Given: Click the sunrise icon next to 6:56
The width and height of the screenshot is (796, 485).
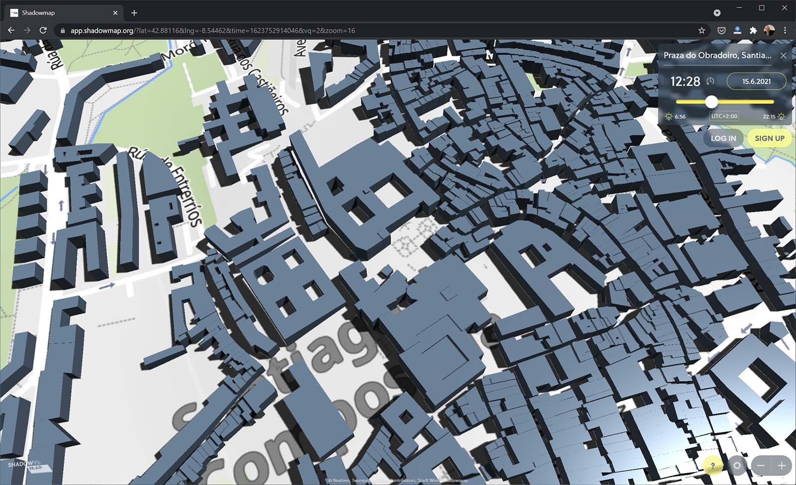Looking at the screenshot, I should [x=669, y=117].
